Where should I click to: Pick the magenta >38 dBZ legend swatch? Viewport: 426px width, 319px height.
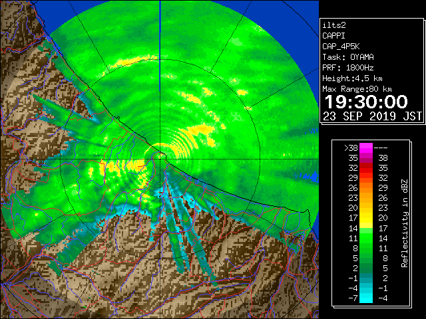pos(366,148)
